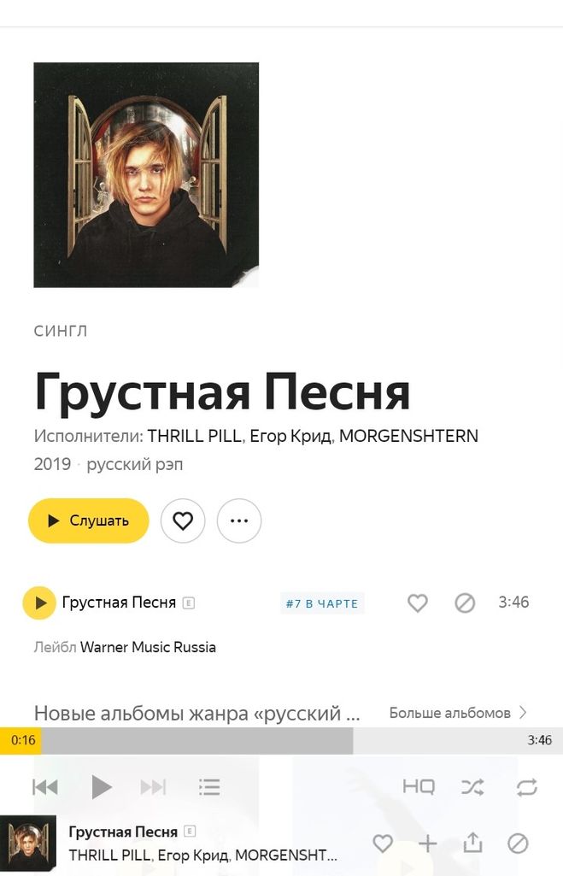Screen dimensions: 563x876
Task: Open the play queue list
Action: pos(209,787)
